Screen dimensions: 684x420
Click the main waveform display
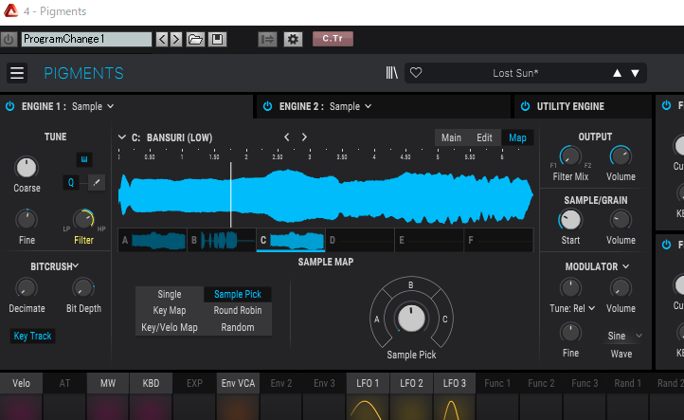click(x=326, y=195)
